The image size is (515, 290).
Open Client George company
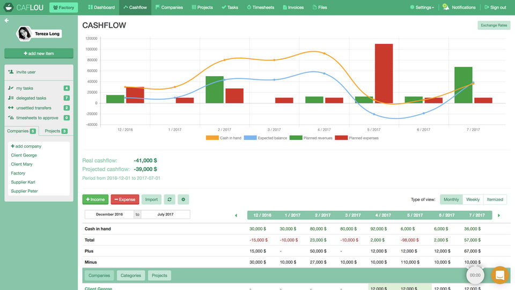pos(24,155)
